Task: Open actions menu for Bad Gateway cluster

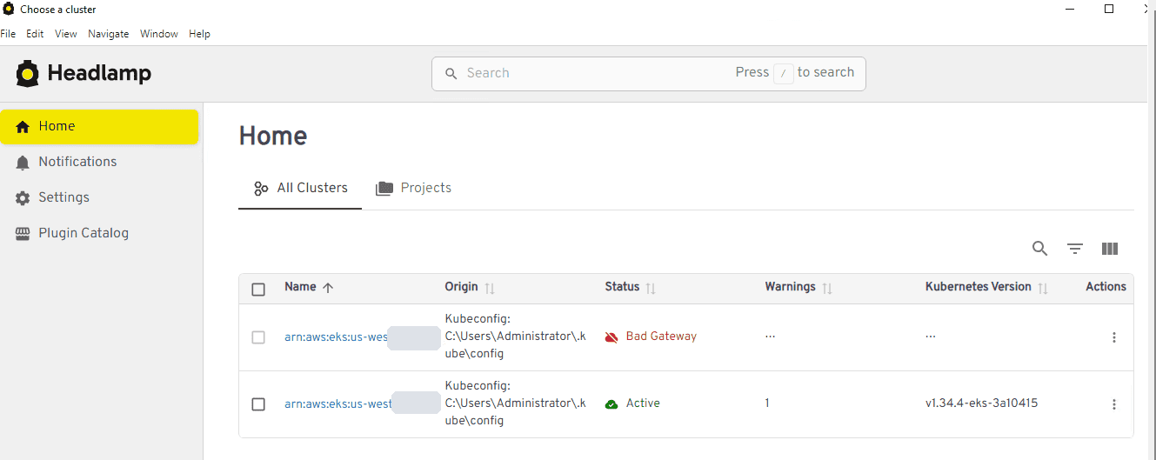Action: point(1114,337)
